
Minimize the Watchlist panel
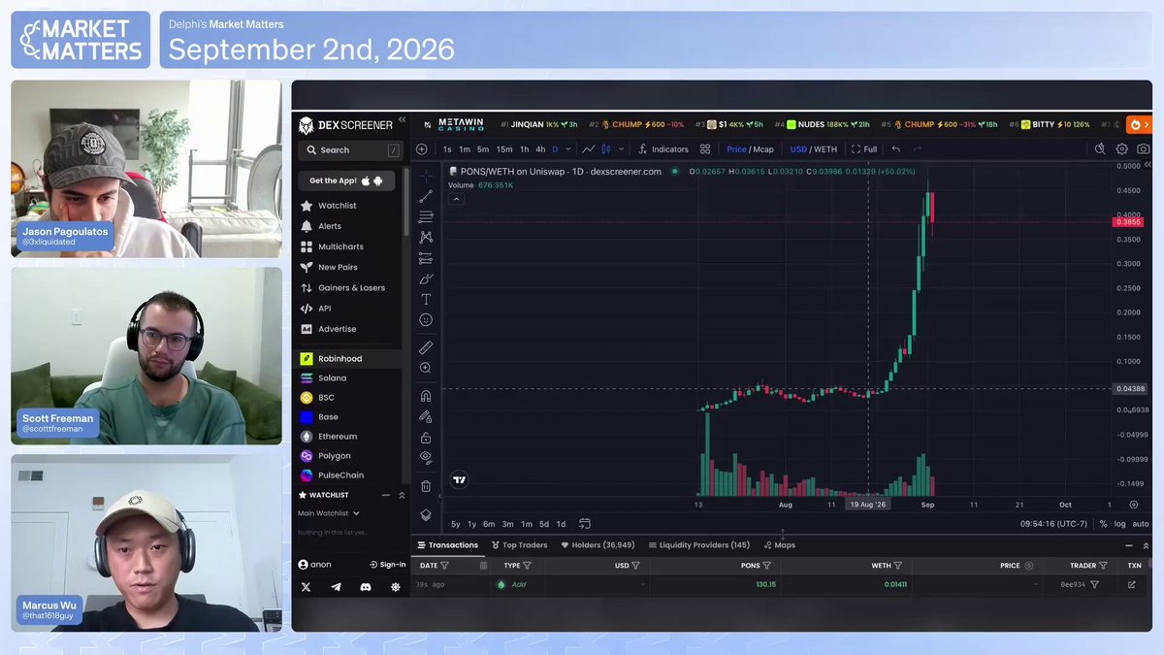(385, 495)
